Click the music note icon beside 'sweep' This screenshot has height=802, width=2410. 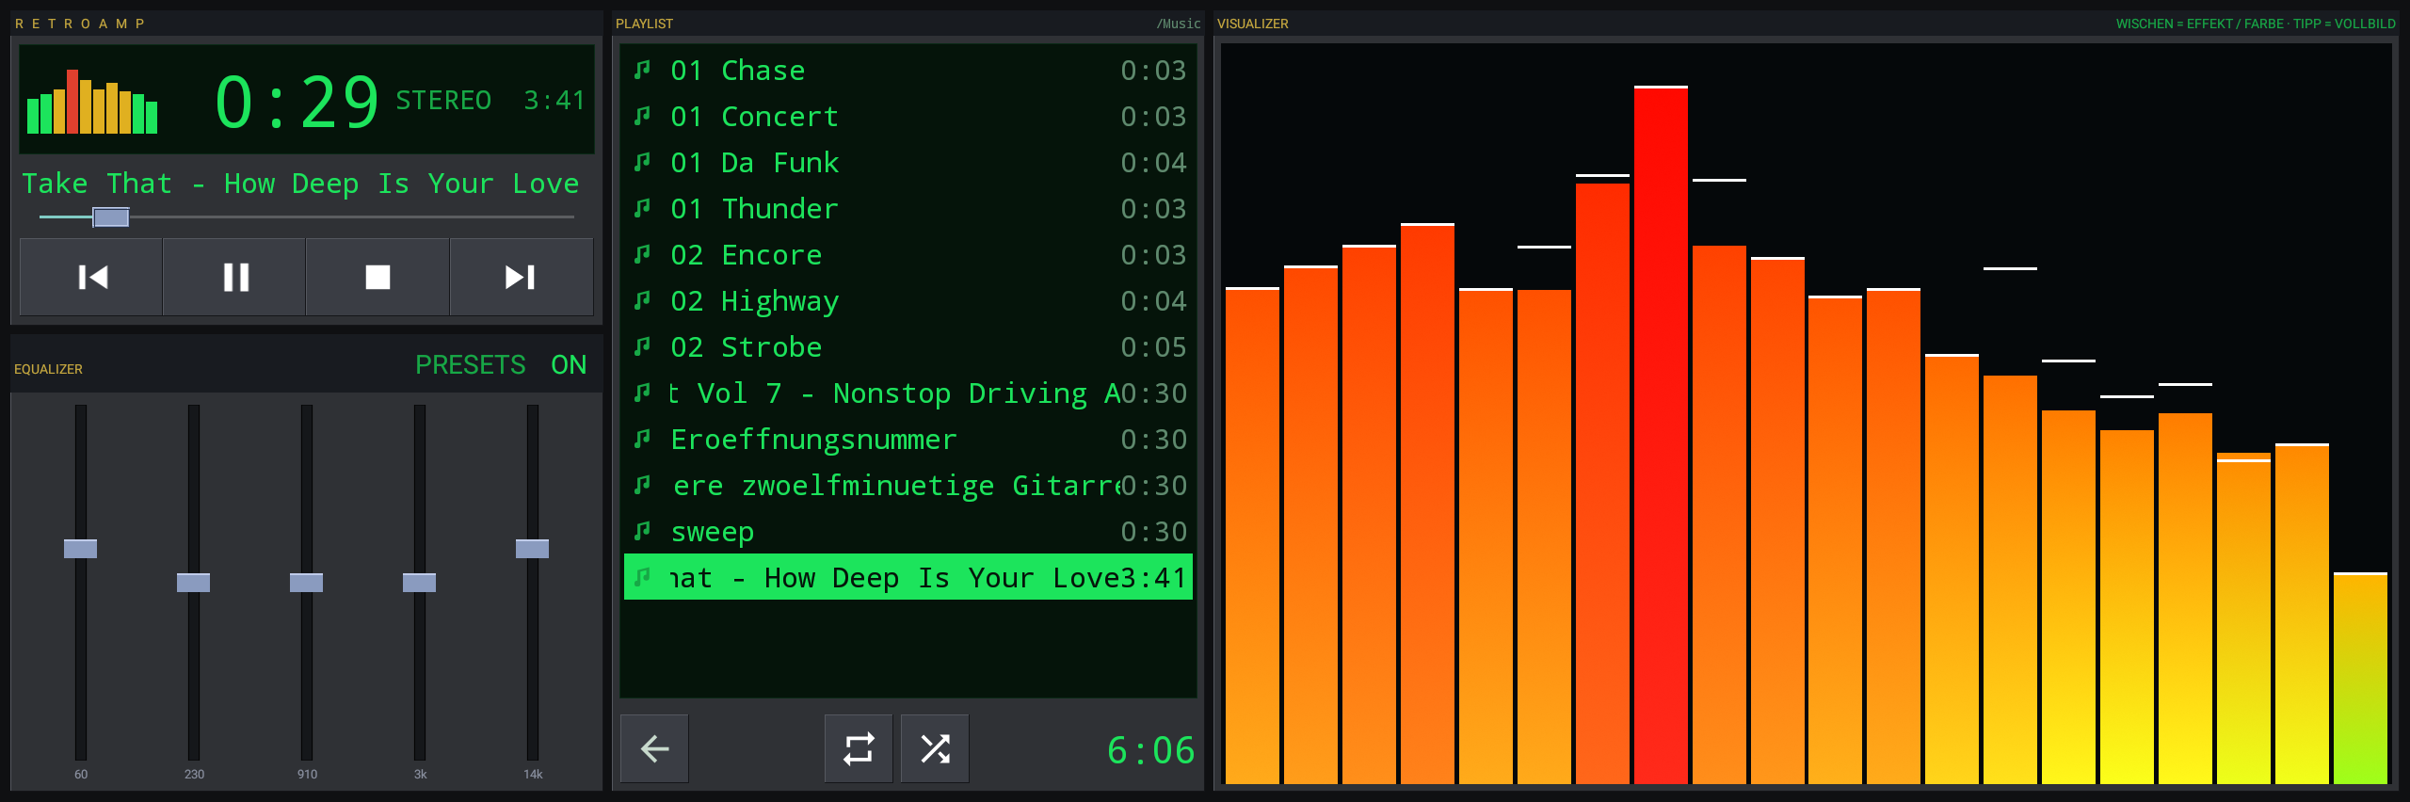tap(642, 531)
